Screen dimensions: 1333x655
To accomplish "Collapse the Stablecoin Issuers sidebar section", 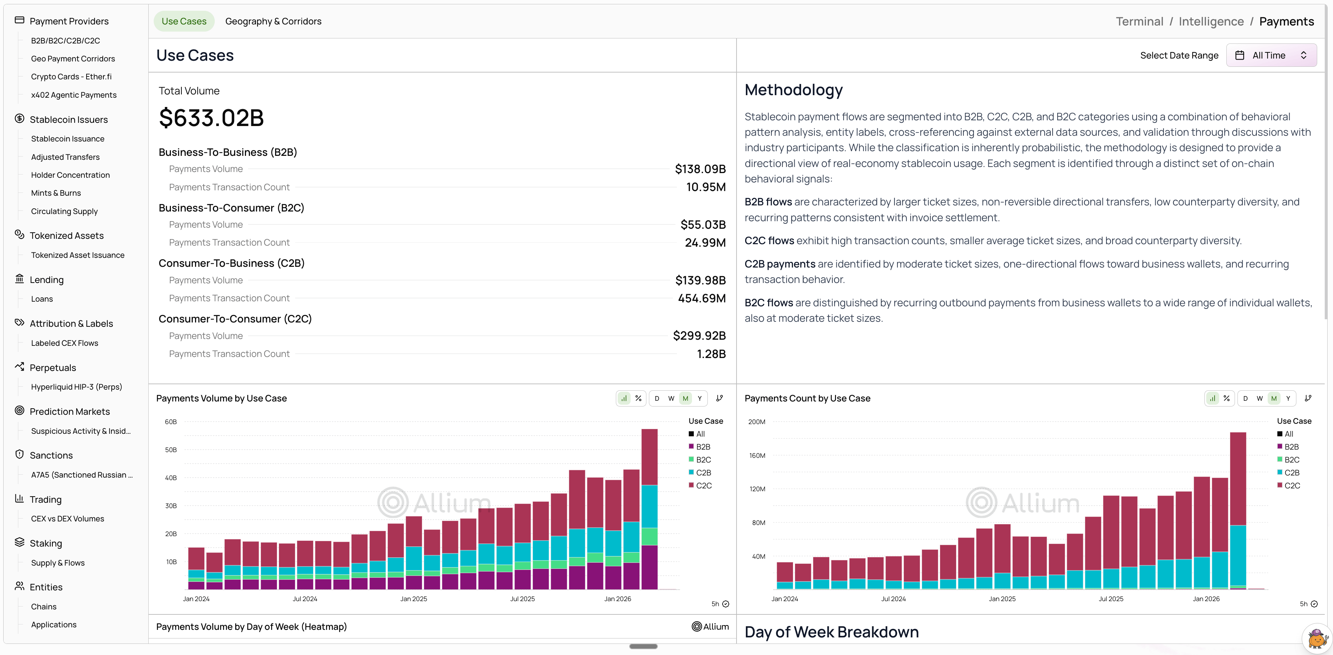I will [68, 120].
